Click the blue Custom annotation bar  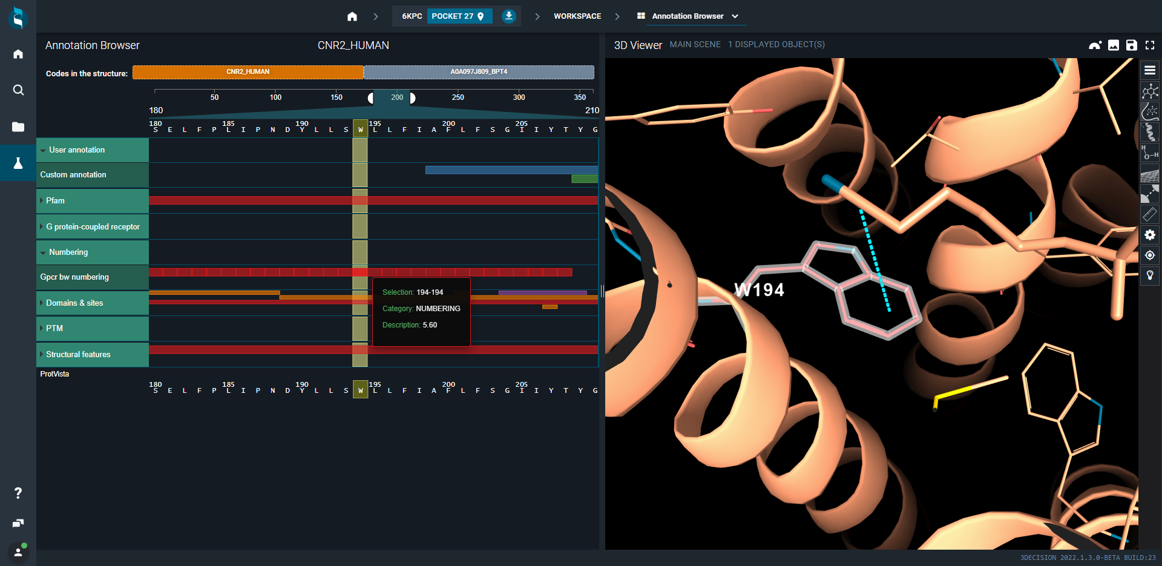click(x=511, y=170)
